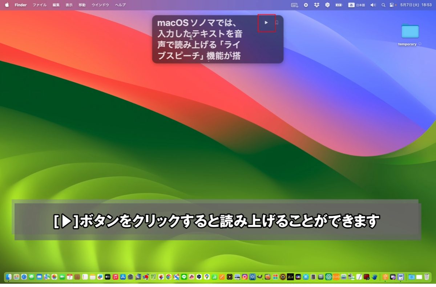Open Finder from the Dock

[9, 277]
